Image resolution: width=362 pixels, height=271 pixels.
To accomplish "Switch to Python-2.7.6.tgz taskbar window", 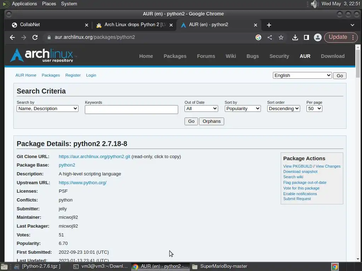I will tap(37, 266).
